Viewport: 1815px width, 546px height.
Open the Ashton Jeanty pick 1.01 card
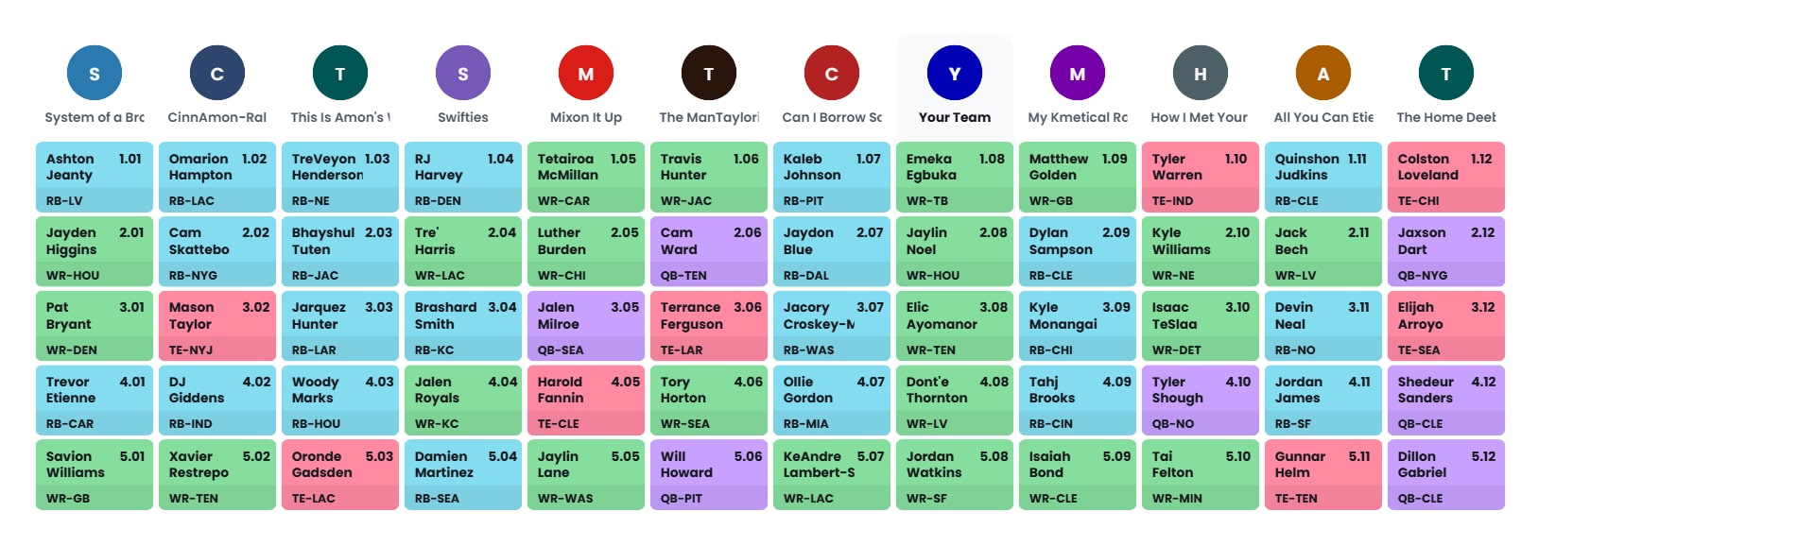coord(95,177)
